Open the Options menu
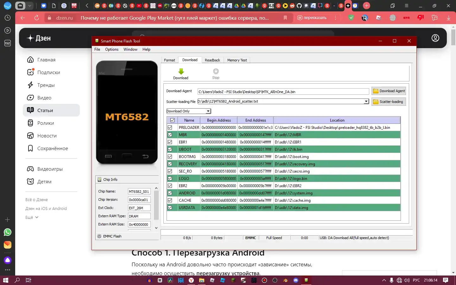Image resolution: width=456 pixels, height=285 pixels. tap(112, 49)
